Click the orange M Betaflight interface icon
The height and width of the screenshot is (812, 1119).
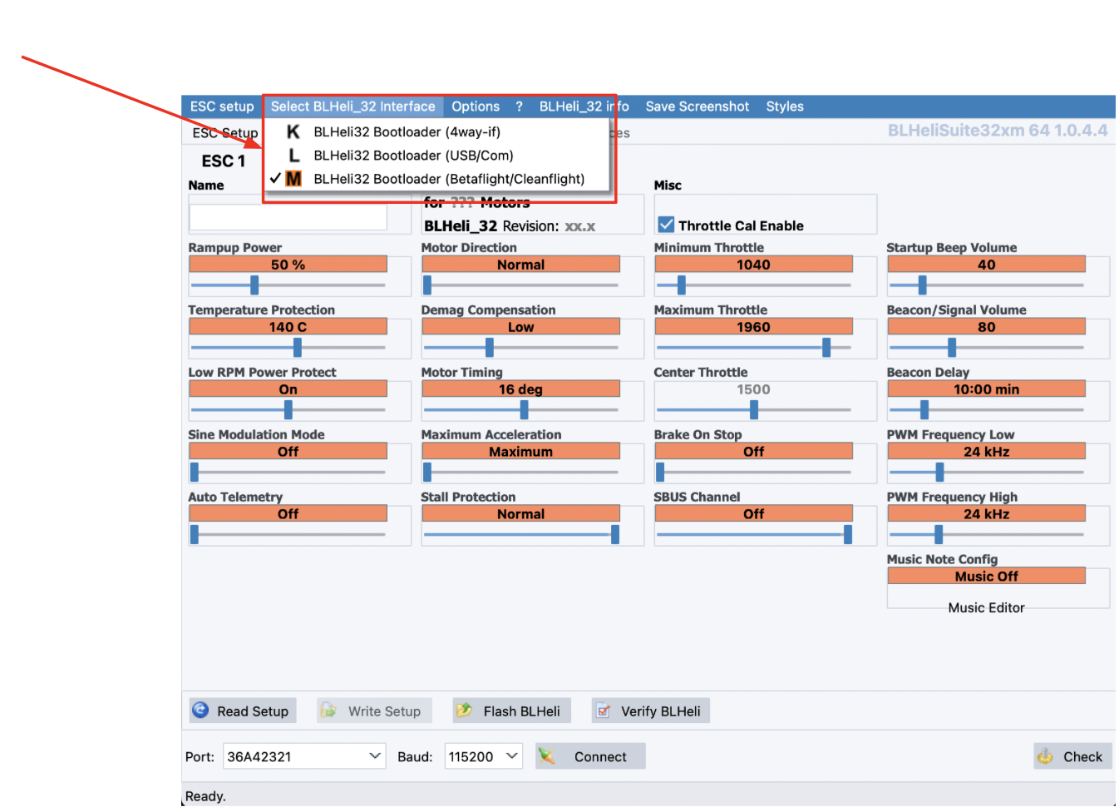pyautogui.click(x=293, y=179)
